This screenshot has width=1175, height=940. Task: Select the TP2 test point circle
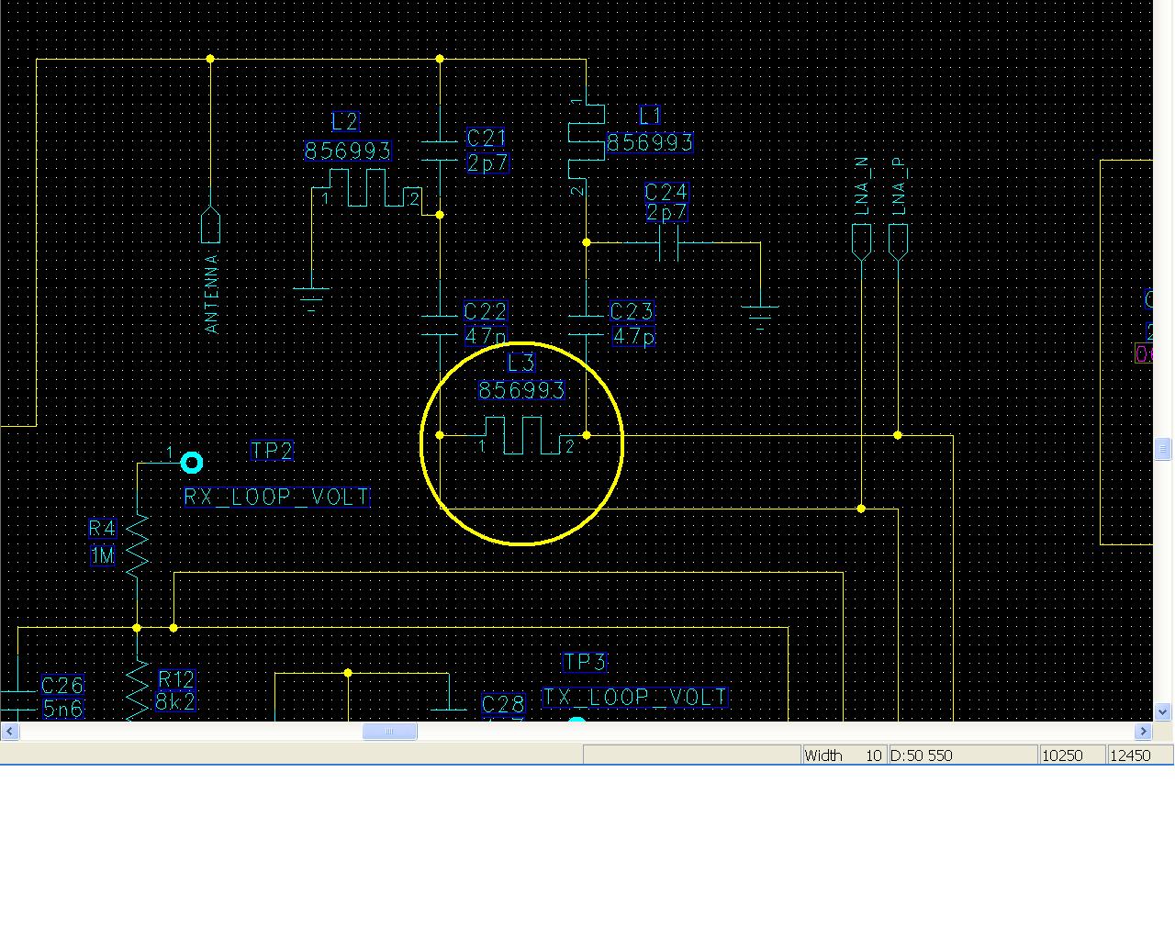191,463
